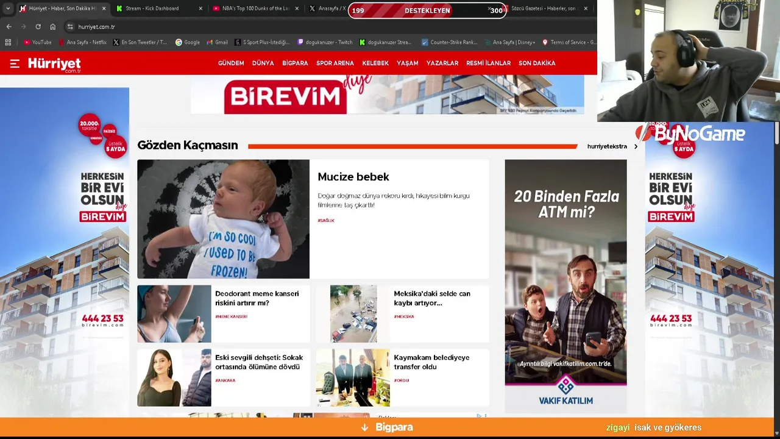Open the Ana Sayfa Disney+ bookmark
The width and height of the screenshot is (780, 439).
510,42
